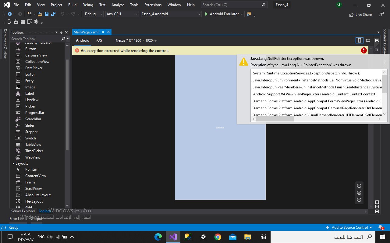This screenshot has height=243, width=390.
Task: Click the Undo arrow icon
Action: click(62, 14)
